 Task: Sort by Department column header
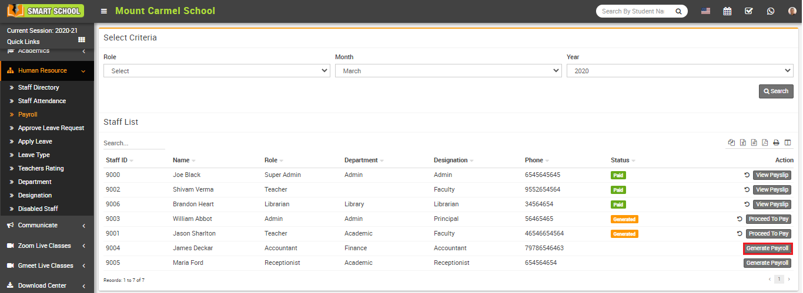coord(364,160)
